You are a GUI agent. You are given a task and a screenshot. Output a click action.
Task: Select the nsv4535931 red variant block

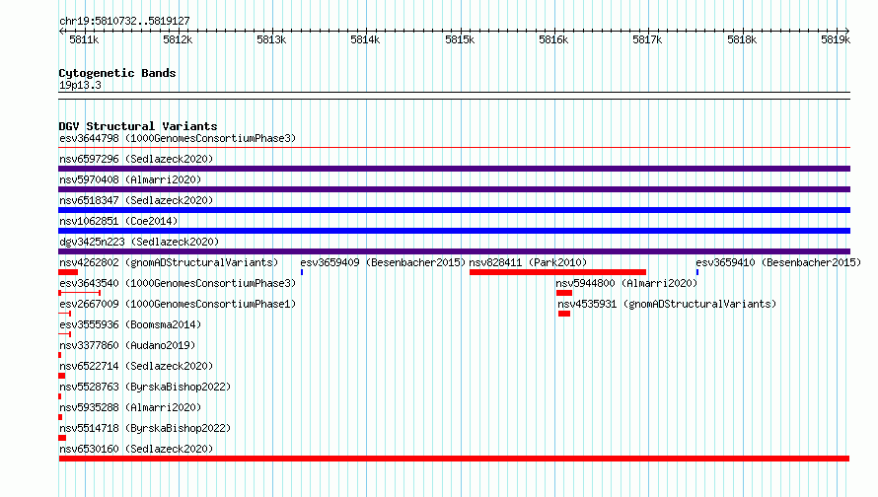564,314
